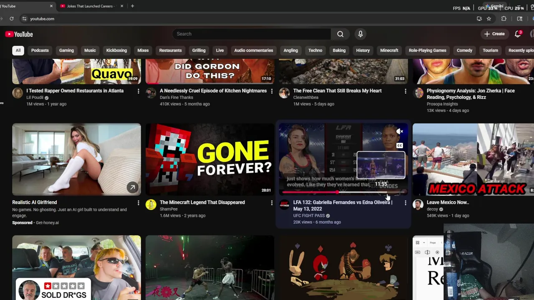Viewport: 534px width, 300px height.
Task: Focus the YouTube search field
Action: pyautogui.click(x=252, y=34)
